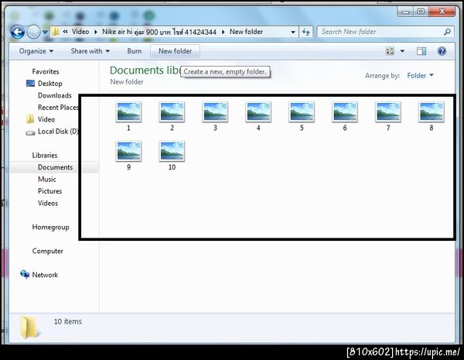
Task: Select Computer in navigation pane
Action: click(48, 251)
